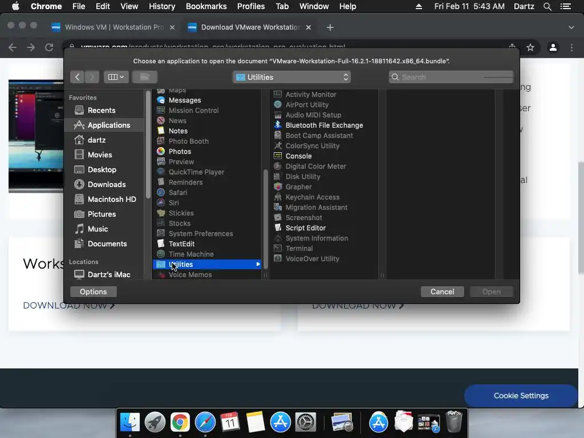The image size is (584, 438).
Task: Open Calendar icon in the Dock
Action: (x=230, y=423)
